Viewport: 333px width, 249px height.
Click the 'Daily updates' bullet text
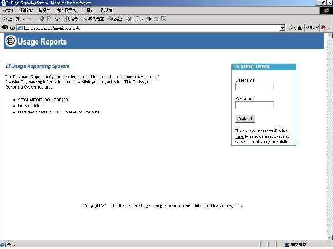(30, 106)
